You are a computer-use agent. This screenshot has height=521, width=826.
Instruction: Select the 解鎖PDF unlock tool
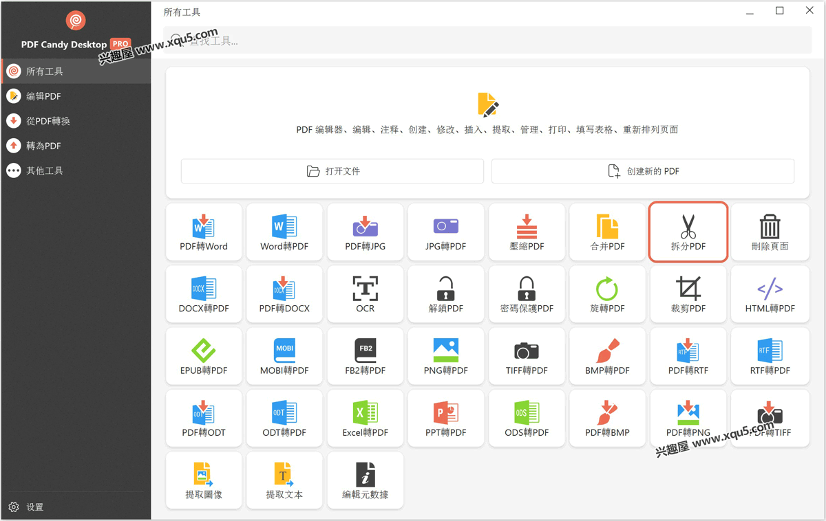pos(446,294)
